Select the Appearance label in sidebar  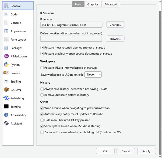[x=18, y=31]
